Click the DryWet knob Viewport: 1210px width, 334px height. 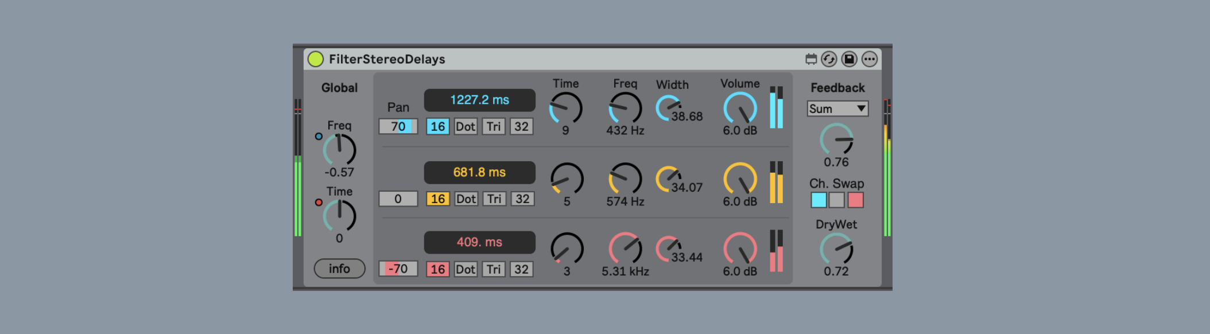(x=836, y=250)
